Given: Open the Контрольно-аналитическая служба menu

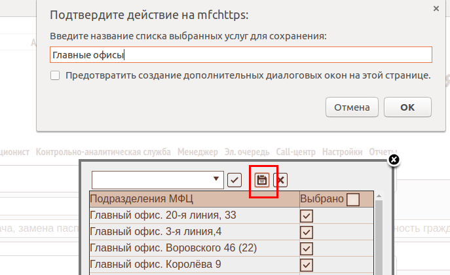Looking at the screenshot, I should [103, 152].
